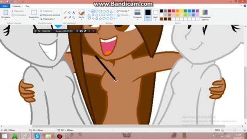The image size is (247, 139).
Task: Click the Bandicam pencil draw icon
Action: [85, 31]
